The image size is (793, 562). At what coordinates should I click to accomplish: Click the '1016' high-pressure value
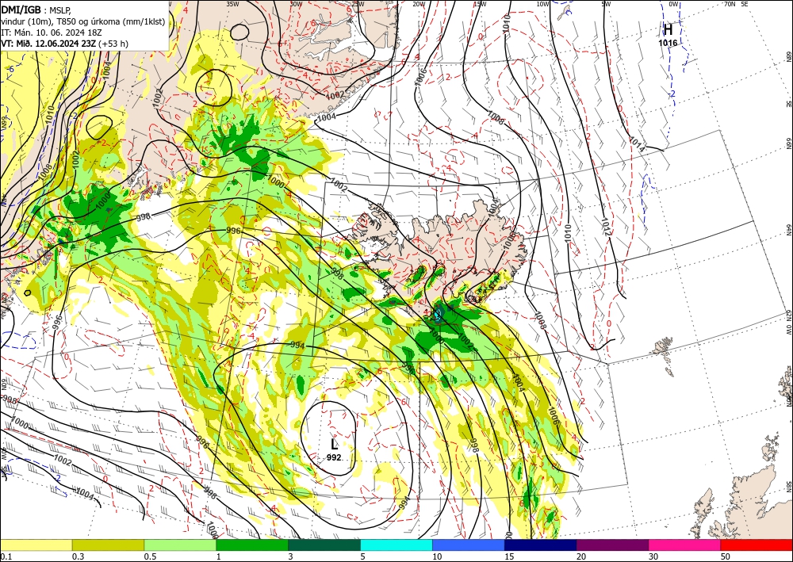(x=668, y=43)
